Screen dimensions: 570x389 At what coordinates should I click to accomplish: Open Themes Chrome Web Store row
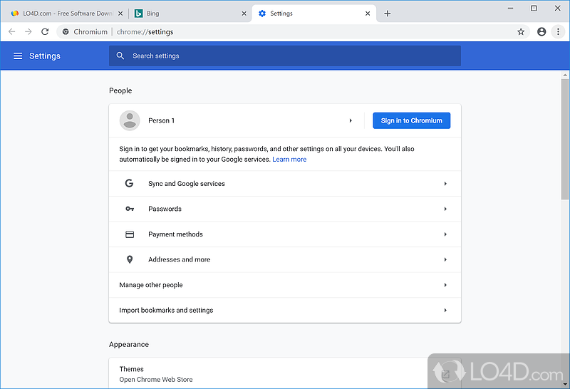tap(285, 374)
